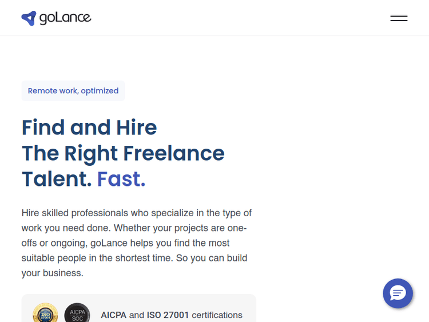Click the bold "AICPA" word in the certifications text
The height and width of the screenshot is (322, 429).
pyautogui.click(x=114, y=315)
